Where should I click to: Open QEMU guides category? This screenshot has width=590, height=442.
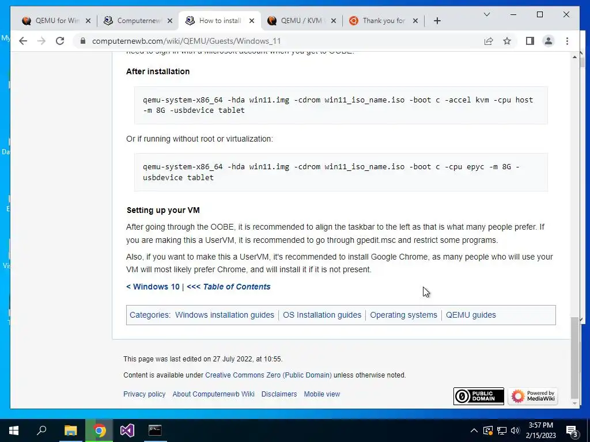[x=471, y=315]
